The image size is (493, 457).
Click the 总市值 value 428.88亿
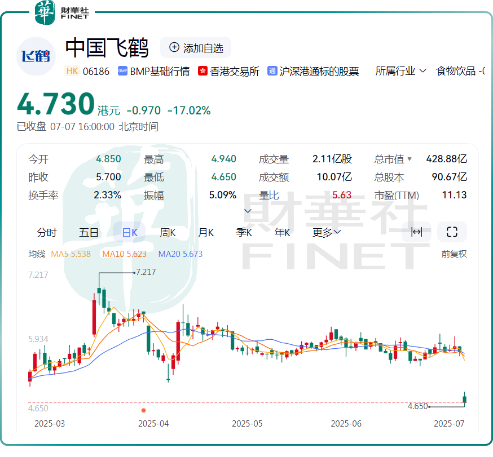[447, 159]
